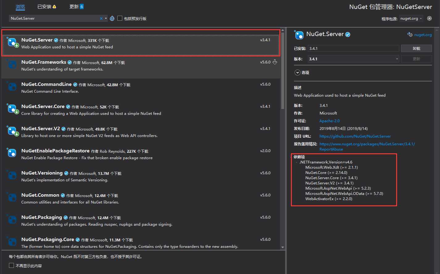
Task: Open the Apache-2.0 license link
Action: click(329, 121)
